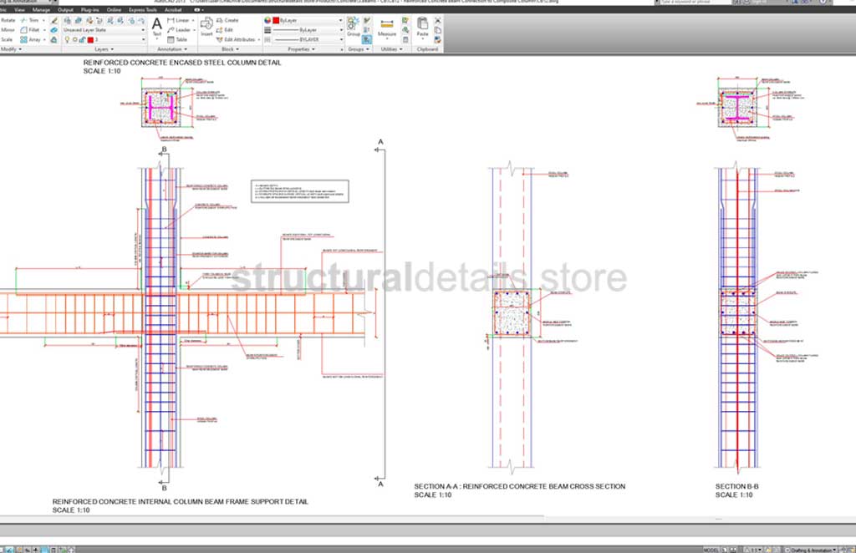The image size is (856, 553).
Task: Click the red ByLayer color swatch
Action: [x=275, y=19]
